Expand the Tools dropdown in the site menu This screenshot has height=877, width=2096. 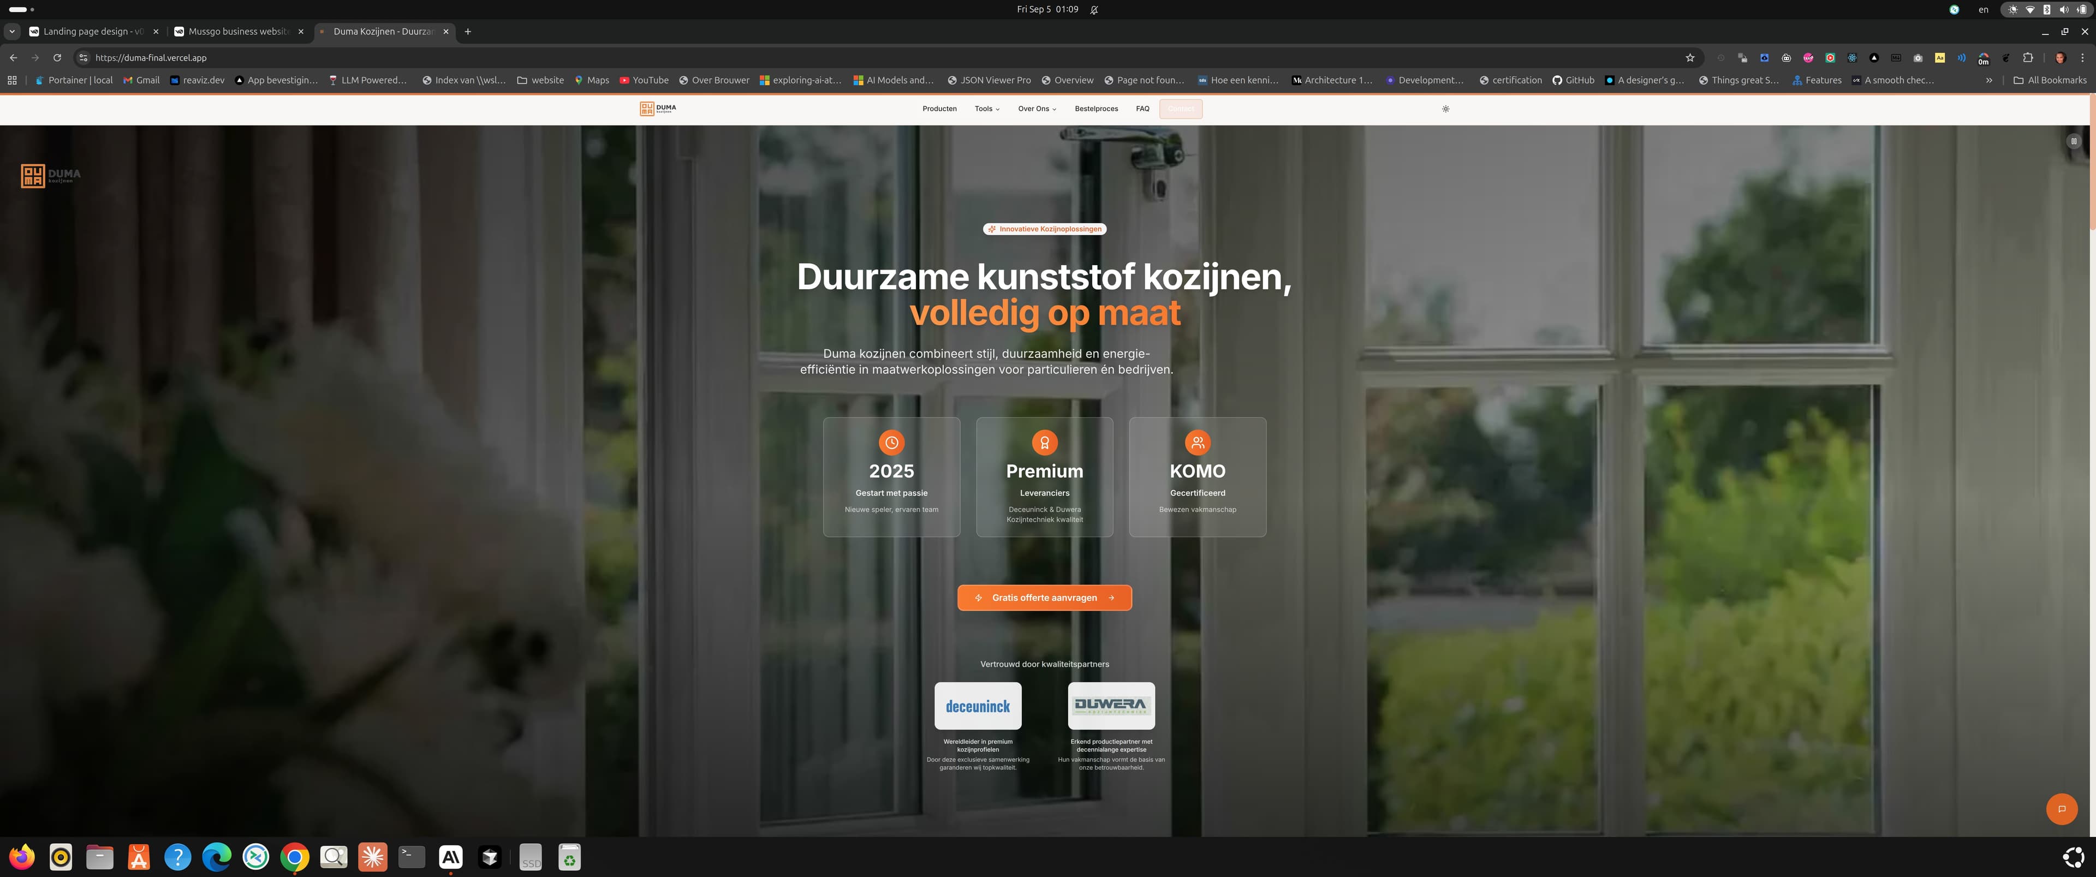987,108
